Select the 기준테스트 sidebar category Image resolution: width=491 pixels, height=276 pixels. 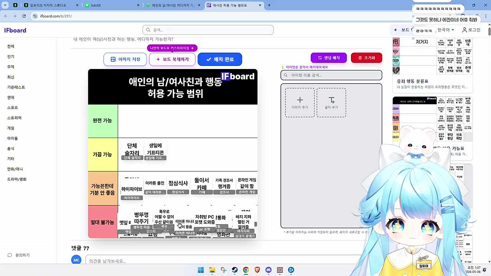16,87
